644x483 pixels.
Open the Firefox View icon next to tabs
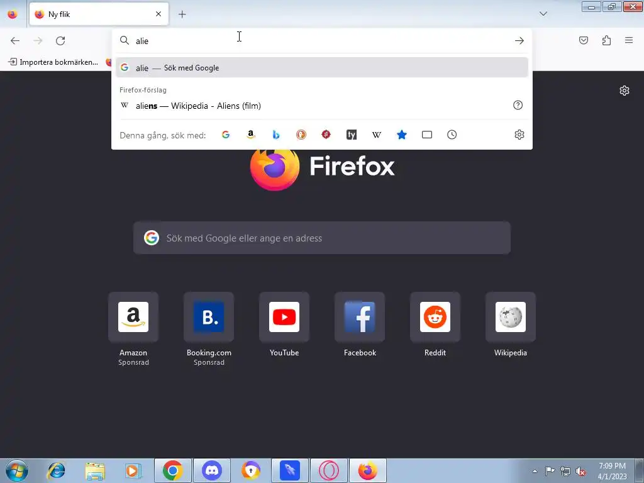(x=13, y=14)
